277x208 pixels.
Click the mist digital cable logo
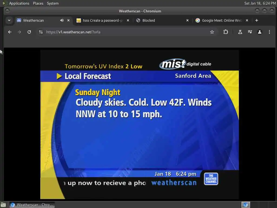(x=185, y=64)
